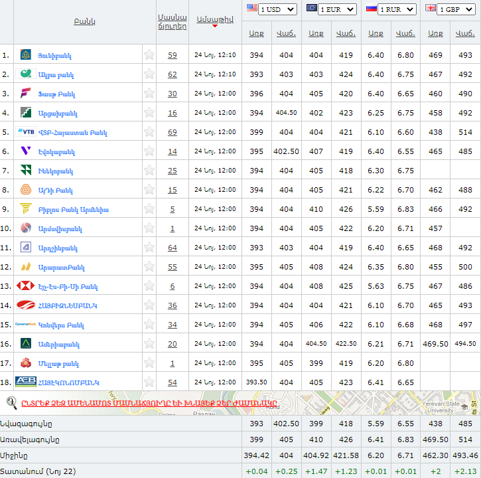The image size is (481, 478).
Task: Sort by Ամսաթիվ column header
Action: (x=215, y=19)
